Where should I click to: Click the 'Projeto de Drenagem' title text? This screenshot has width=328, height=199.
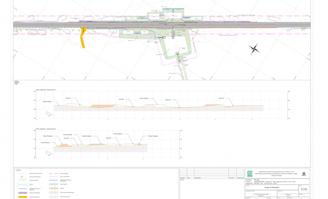pos(272,187)
